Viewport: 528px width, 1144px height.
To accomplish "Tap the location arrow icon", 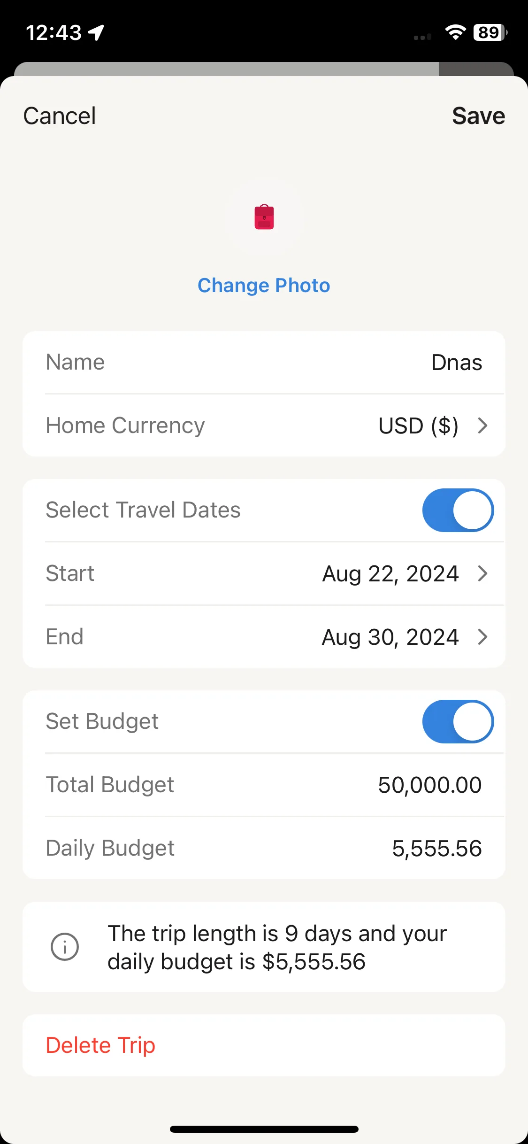I will pyautogui.click(x=96, y=32).
